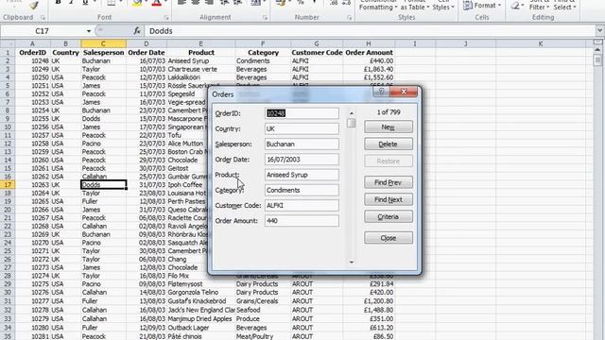Click the Delete button in Orders dialog
Screen dimensions: 605x340
[389, 144]
